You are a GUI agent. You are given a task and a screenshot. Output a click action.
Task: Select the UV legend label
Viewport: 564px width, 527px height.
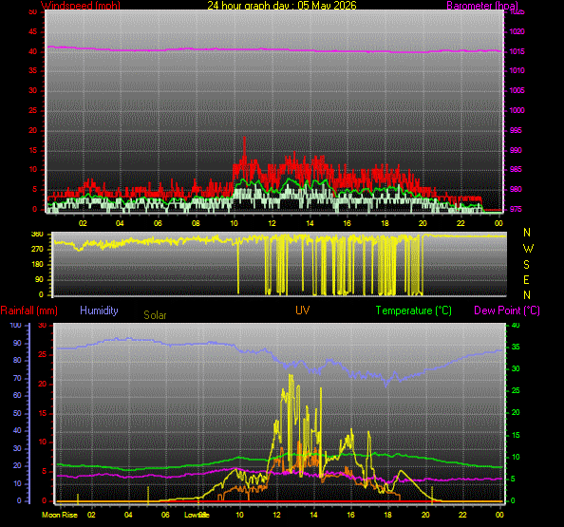[303, 311]
